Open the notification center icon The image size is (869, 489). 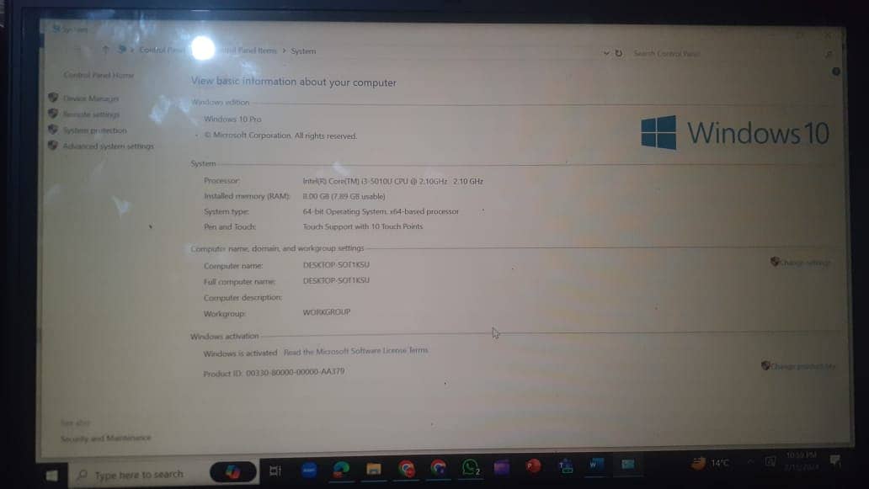[836, 460]
